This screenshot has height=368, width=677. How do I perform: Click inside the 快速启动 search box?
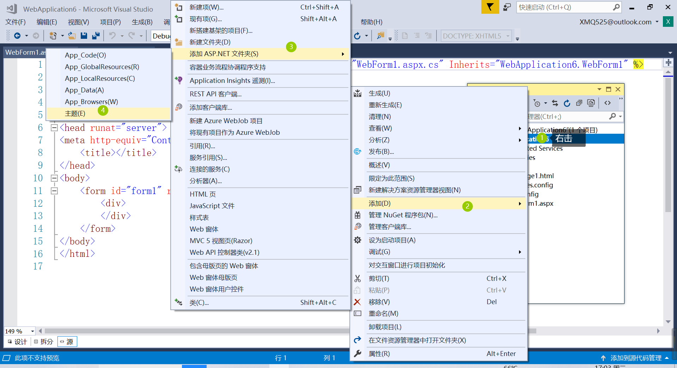click(564, 7)
